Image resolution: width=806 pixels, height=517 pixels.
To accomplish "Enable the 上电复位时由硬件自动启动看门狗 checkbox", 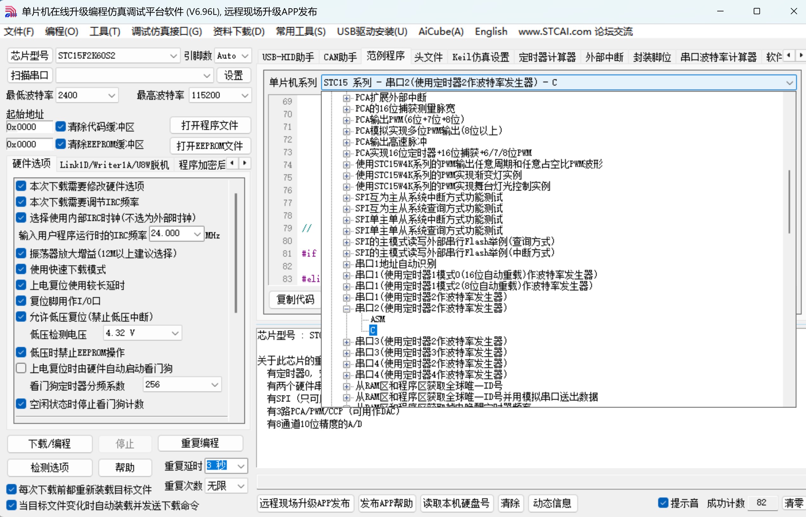I will pos(21,368).
